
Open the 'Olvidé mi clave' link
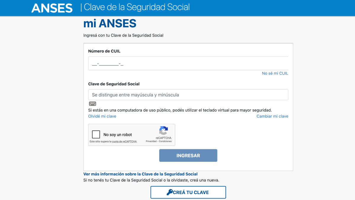click(x=102, y=116)
